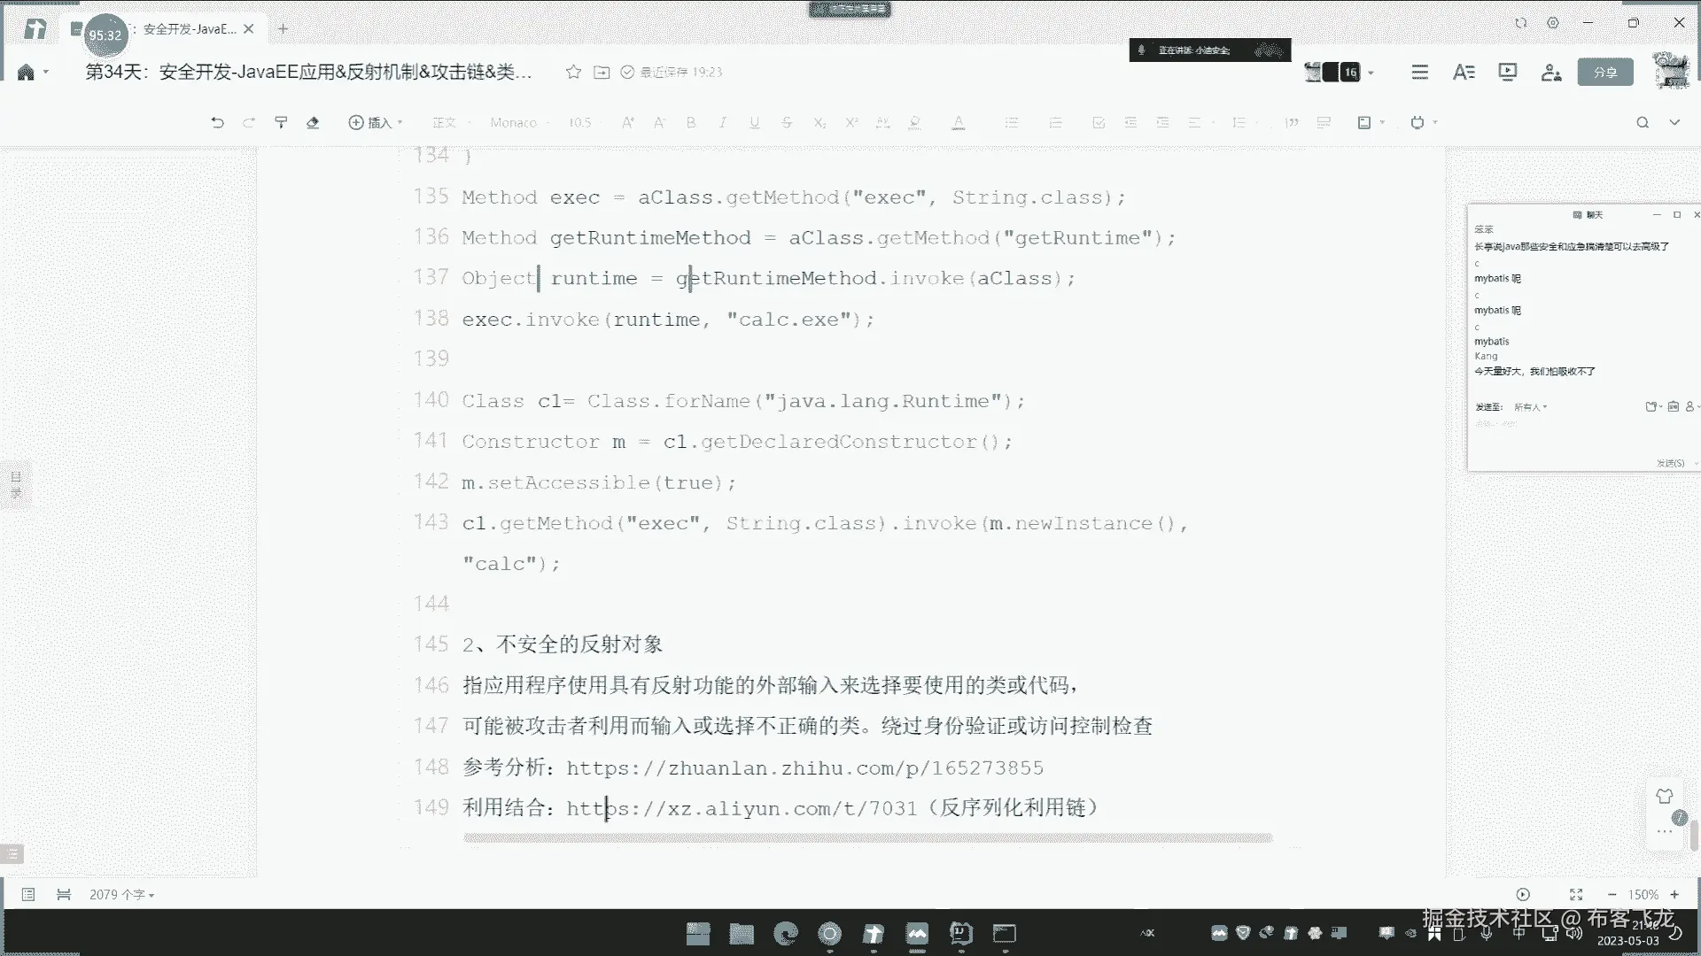Expand the 2079 word count dropdown
This screenshot has height=956, width=1701.
[x=122, y=895]
